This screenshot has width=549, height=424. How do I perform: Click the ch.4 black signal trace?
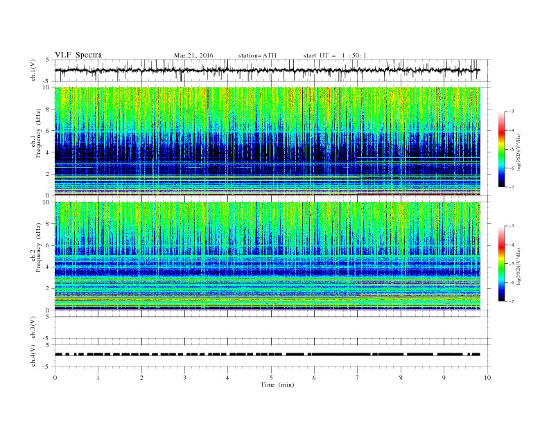click(x=268, y=355)
